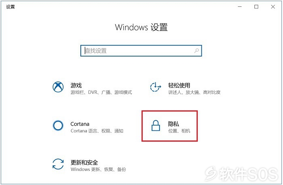Select the Cortana circle icon

coord(58,125)
